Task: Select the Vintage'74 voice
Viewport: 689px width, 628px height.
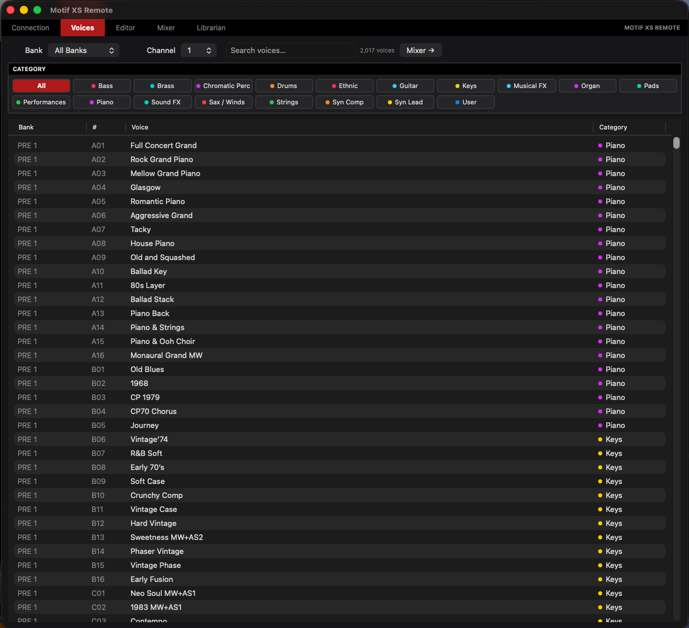Action: pos(339,439)
